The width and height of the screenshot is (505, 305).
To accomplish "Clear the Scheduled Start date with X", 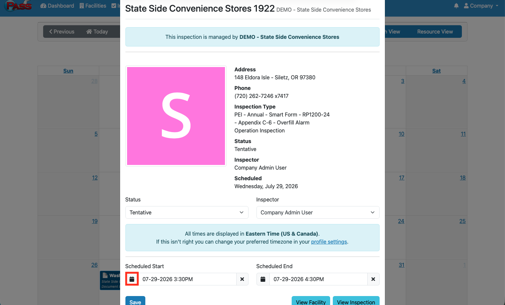I will tap(242, 279).
